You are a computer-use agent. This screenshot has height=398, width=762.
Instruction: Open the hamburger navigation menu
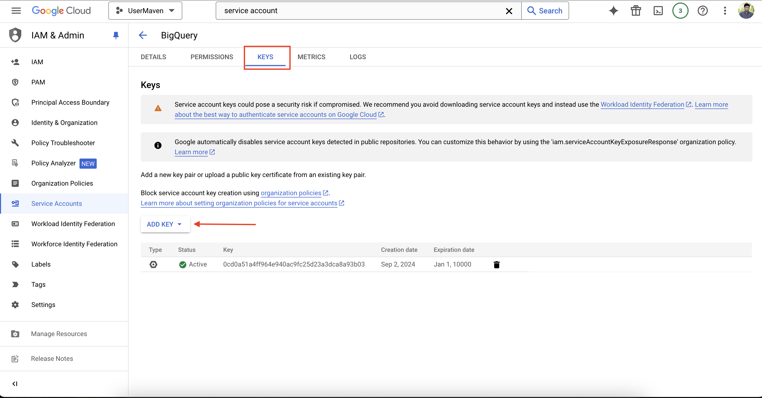[16, 11]
